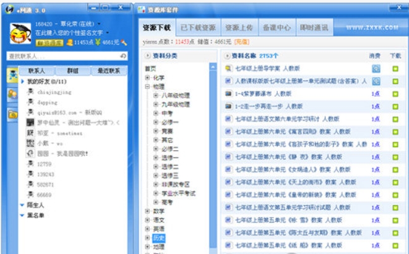Open the WWW.ZXXK.COM link
The width and height of the screenshot is (409, 254).
[372, 28]
